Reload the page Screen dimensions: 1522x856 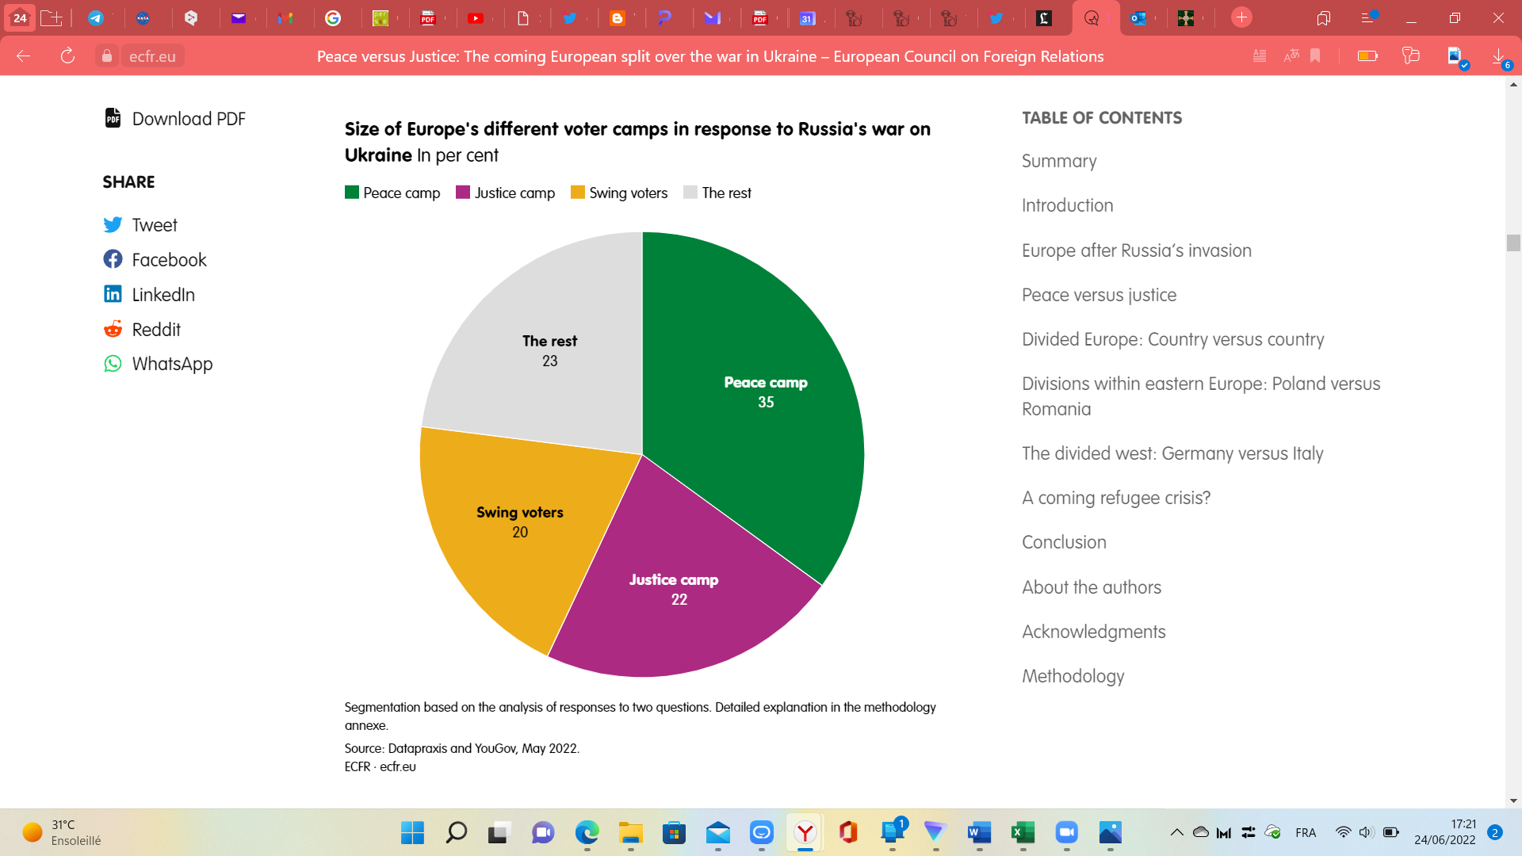[67, 56]
